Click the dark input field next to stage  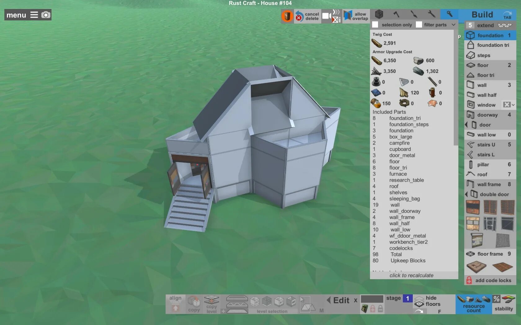tap(372, 299)
